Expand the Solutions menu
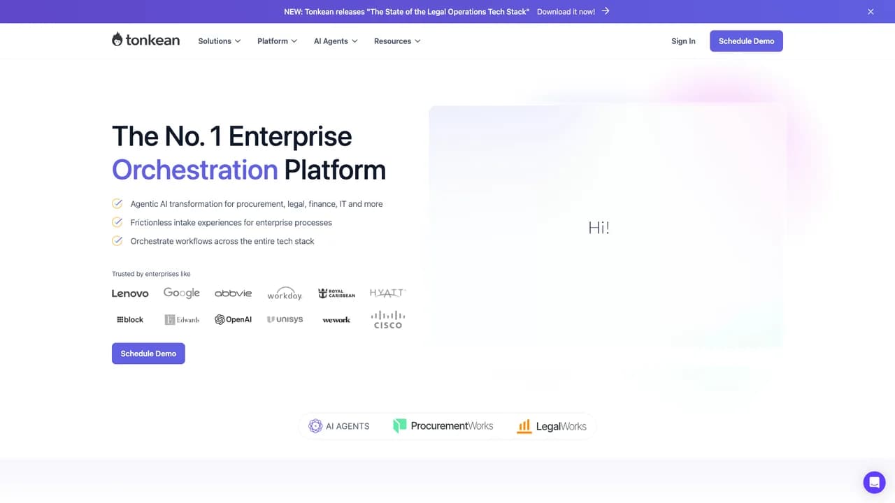The image size is (895, 503). click(219, 41)
